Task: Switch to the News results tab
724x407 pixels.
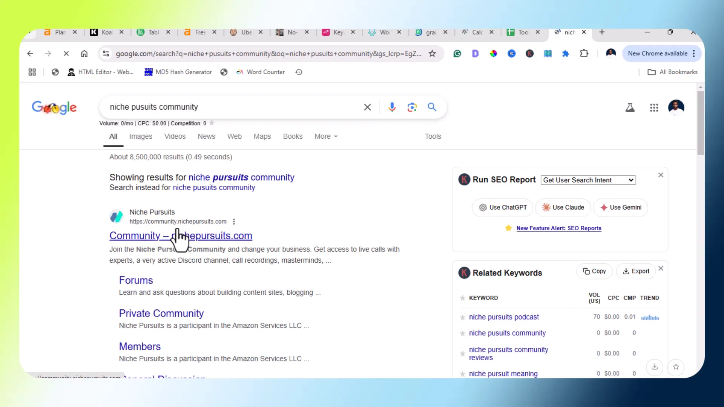Action: tap(206, 136)
